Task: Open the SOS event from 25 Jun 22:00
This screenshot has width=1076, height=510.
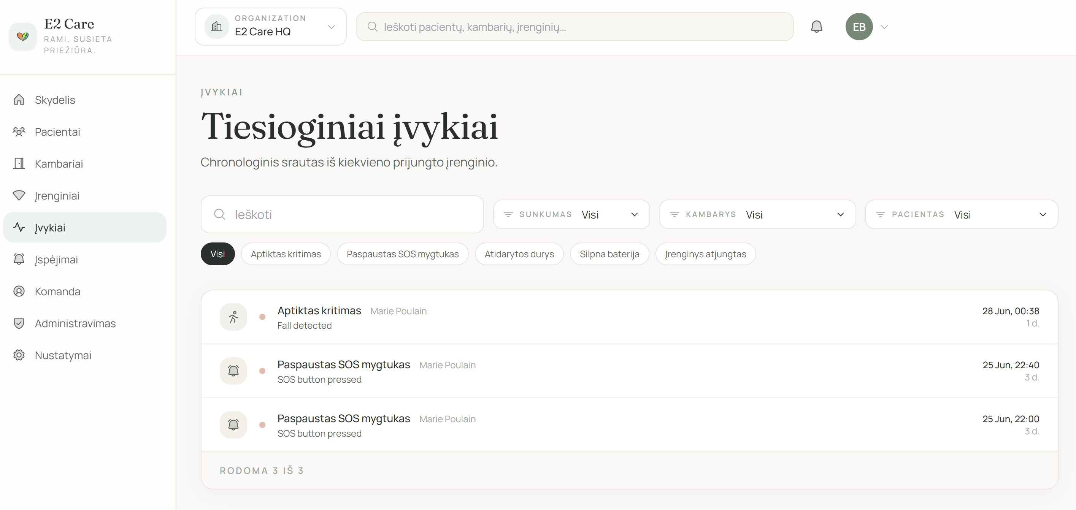Action: (629, 425)
